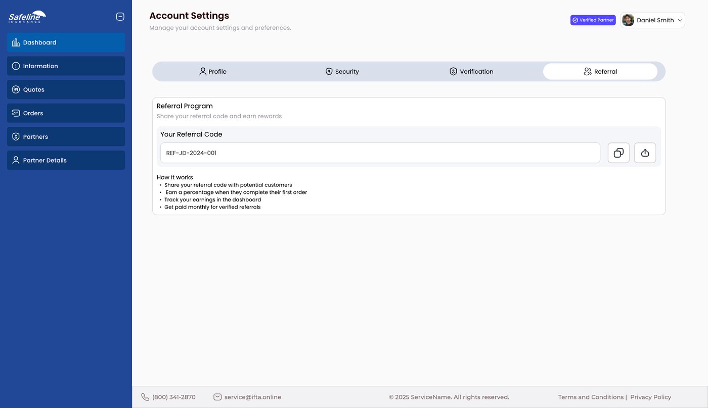The image size is (708, 408).
Task: Click the Dashboard bar chart icon
Action: coord(16,42)
